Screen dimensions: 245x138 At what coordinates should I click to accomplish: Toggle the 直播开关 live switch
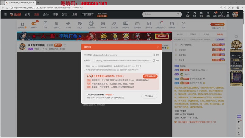click(34, 24)
